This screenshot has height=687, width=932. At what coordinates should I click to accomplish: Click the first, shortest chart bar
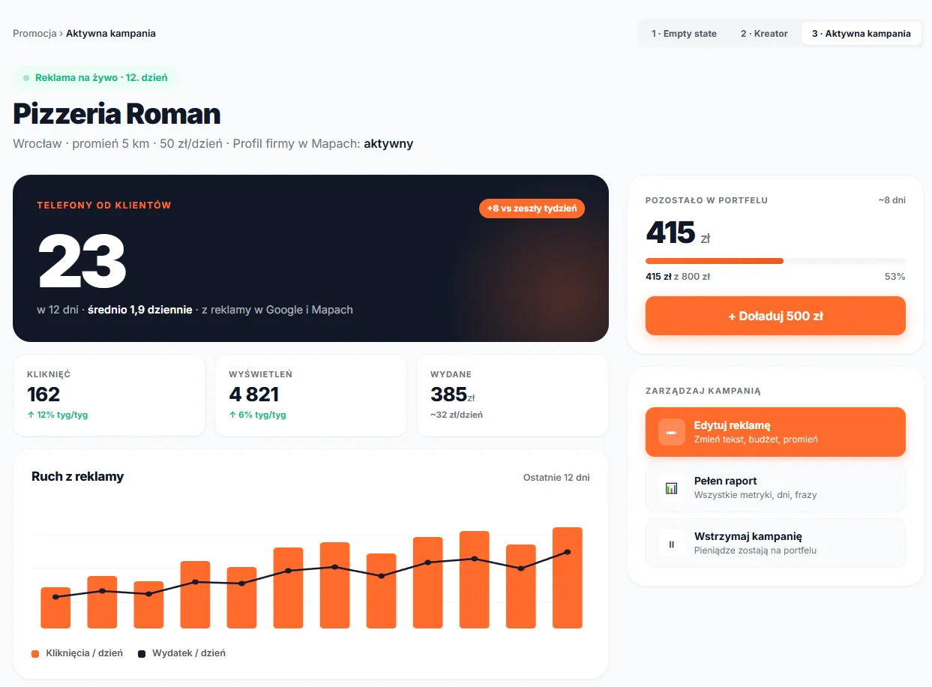(55, 607)
